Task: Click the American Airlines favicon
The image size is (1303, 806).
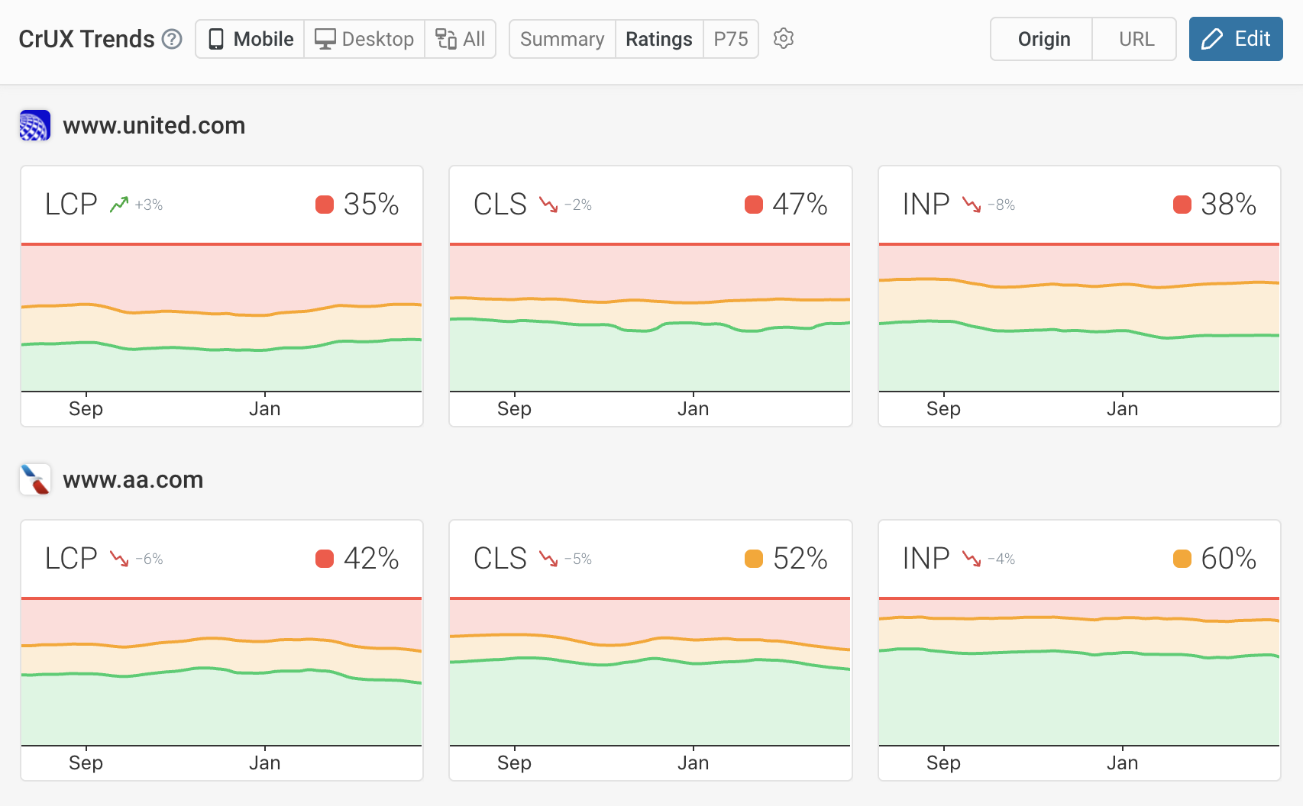Action: (35, 480)
